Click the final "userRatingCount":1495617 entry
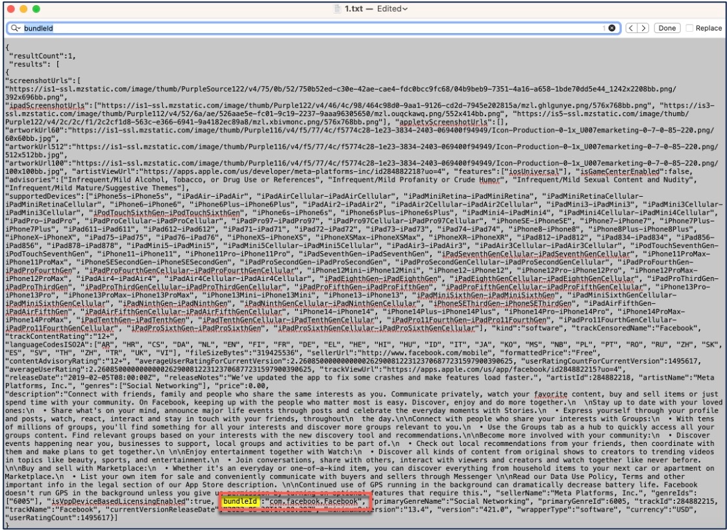Screen dimensions: 727x531 [x=58, y=517]
